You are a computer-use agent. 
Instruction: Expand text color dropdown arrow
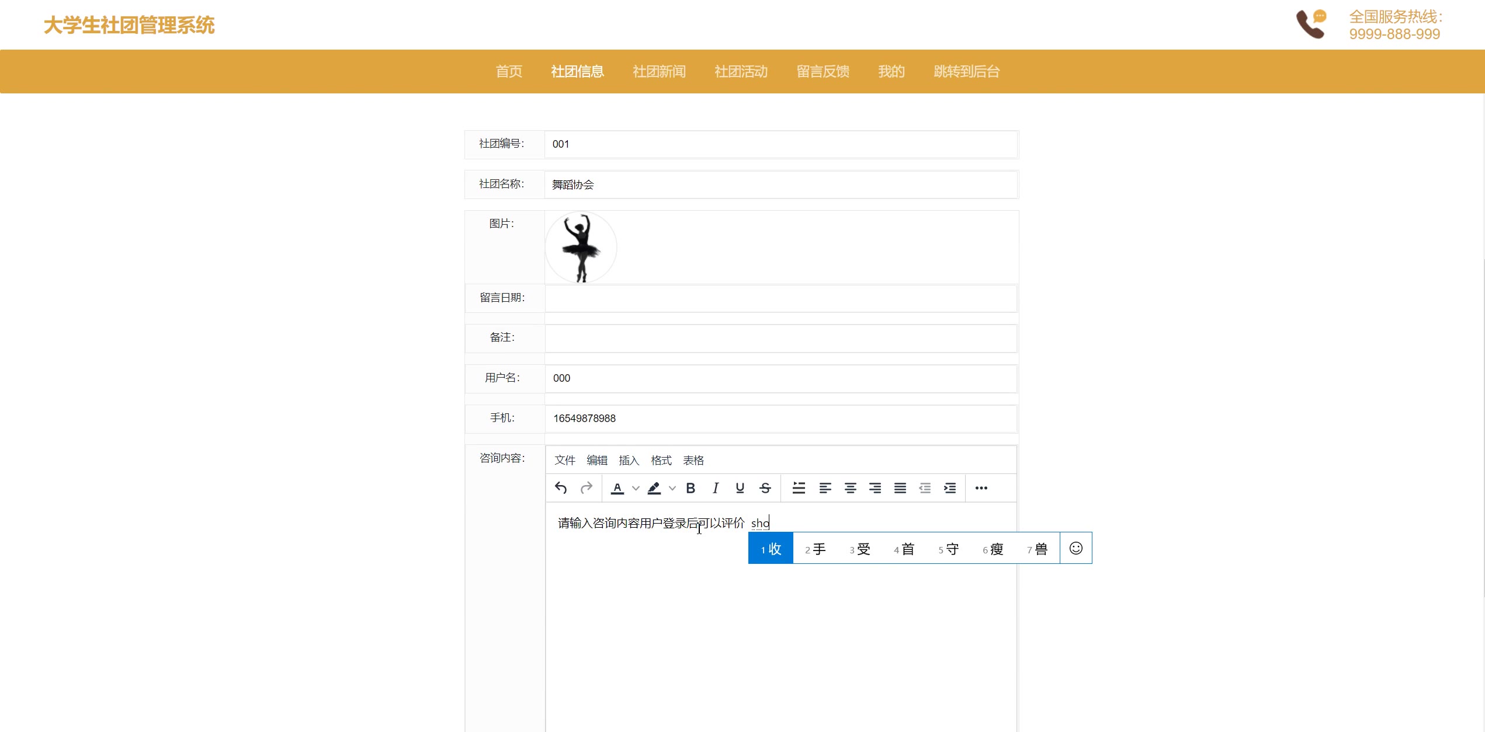[636, 489]
